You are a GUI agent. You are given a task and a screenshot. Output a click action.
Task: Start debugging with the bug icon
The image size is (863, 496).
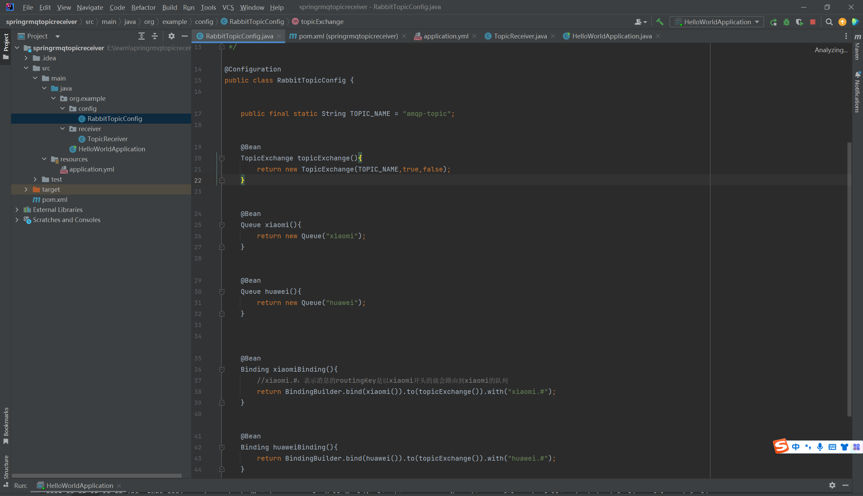tap(786, 22)
